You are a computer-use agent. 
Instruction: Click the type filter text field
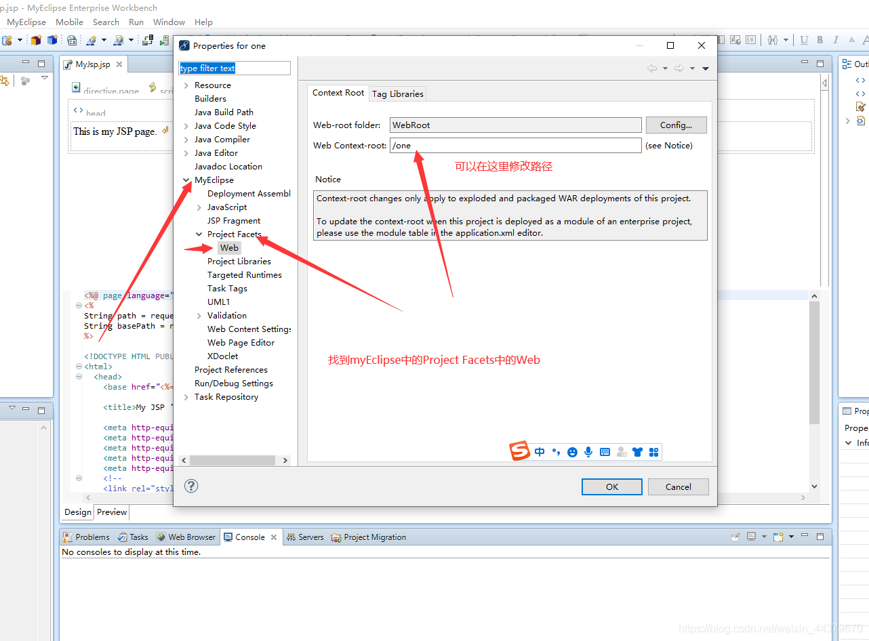click(235, 68)
